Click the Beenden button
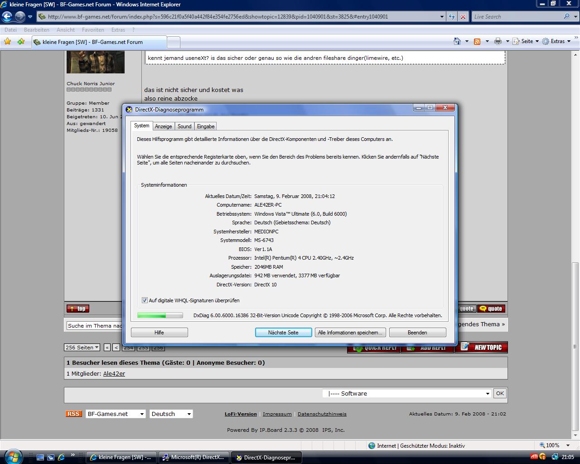Image resolution: width=580 pixels, height=464 pixels. point(417,333)
